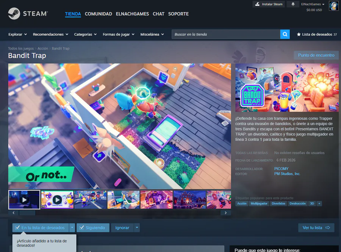Open the ELNACHGAMES menu

point(132,14)
